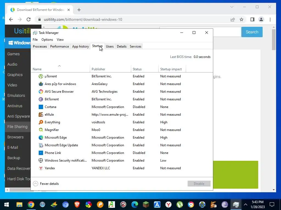Screen dimensions: 281x210
Task: Select the BitTorrent startup entry icon
Action: point(41,99)
